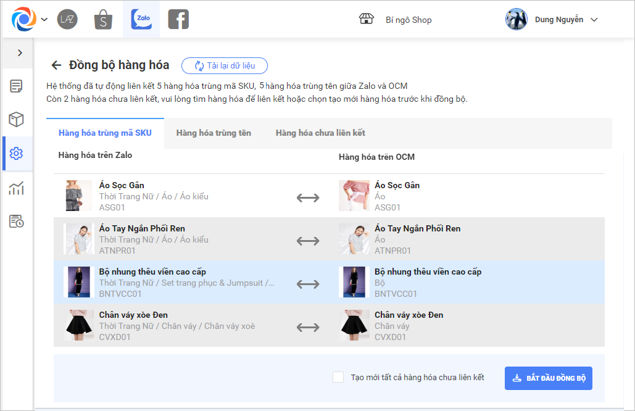
Task: Expand the left sidebar with chevron
Action: pos(20,53)
